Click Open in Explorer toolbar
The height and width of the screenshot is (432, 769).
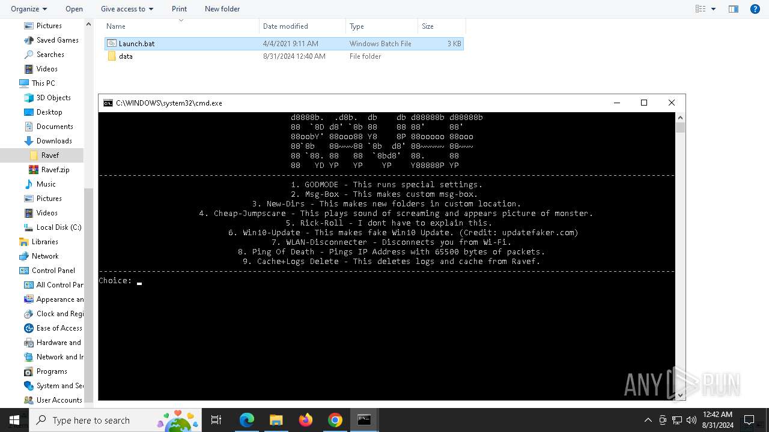click(74, 9)
